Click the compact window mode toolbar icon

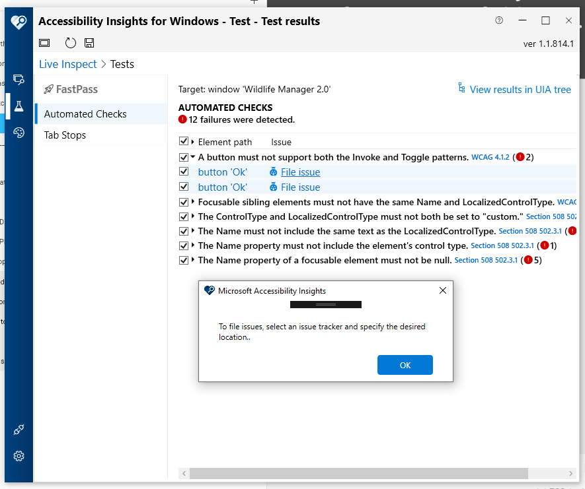pyautogui.click(x=44, y=43)
